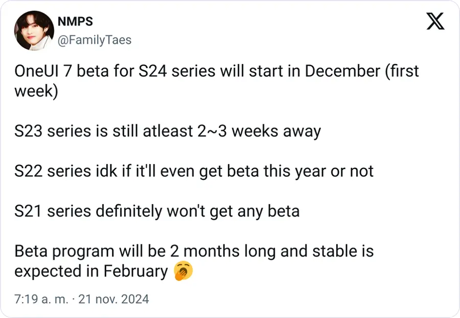Click the word December in tweet
The height and width of the screenshot is (318, 460).
click(342, 71)
